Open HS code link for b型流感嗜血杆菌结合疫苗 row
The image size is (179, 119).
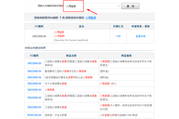click(x=34, y=77)
